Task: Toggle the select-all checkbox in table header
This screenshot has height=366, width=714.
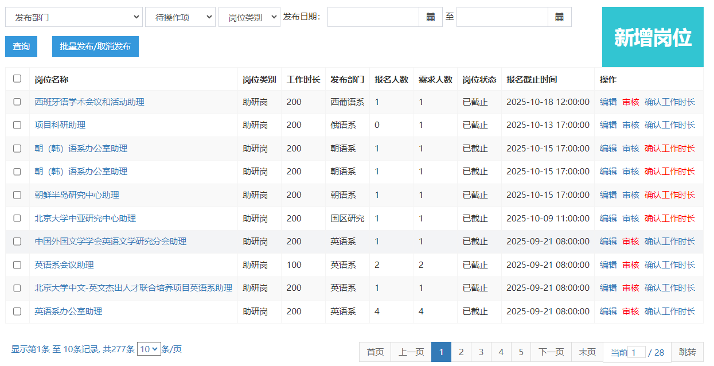Action: 17,79
